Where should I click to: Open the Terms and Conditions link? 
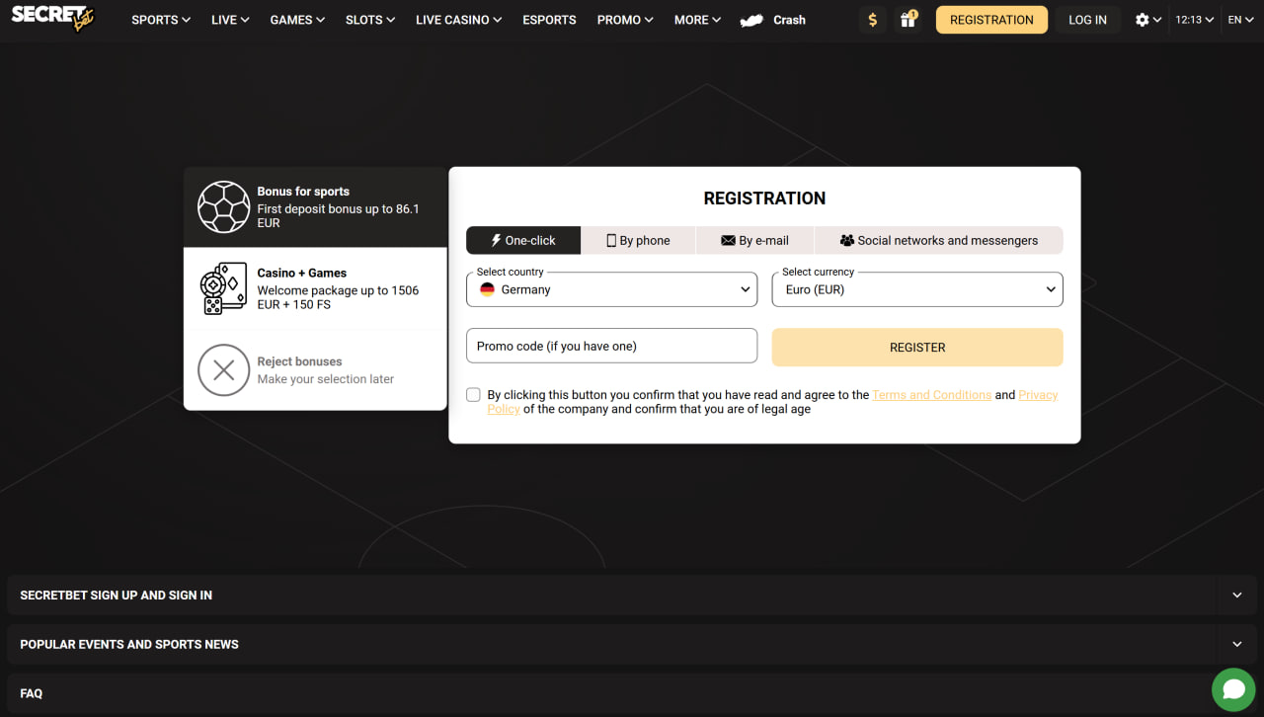click(931, 395)
